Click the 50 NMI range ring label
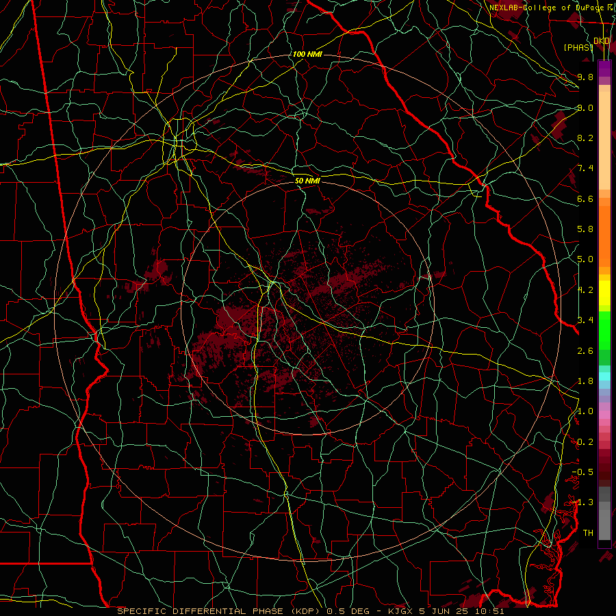 (x=307, y=181)
